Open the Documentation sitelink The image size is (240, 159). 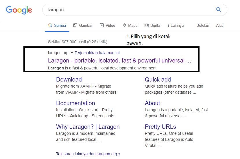pos(75,103)
